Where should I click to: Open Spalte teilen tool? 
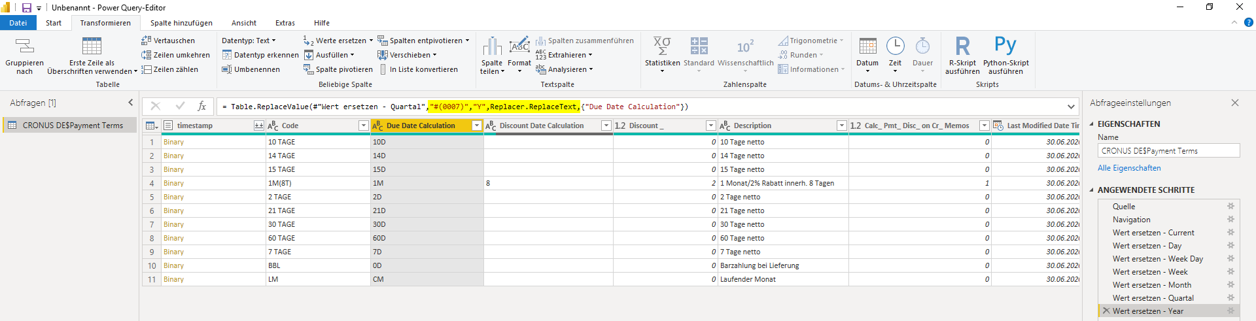(492, 56)
